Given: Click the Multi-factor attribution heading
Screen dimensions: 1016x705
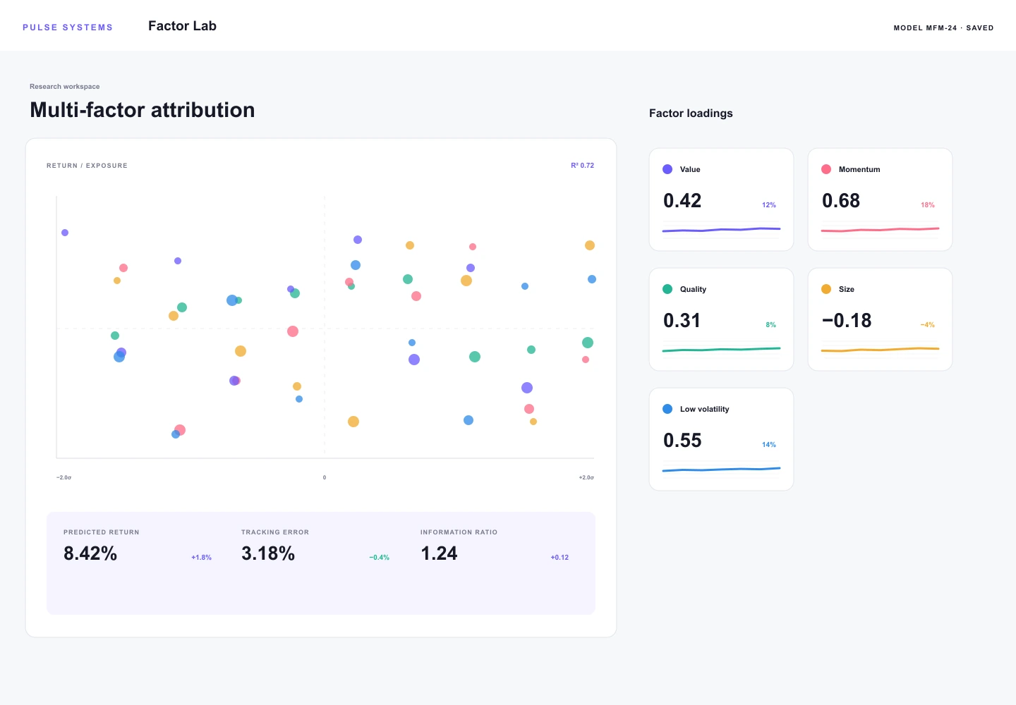Looking at the screenshot, I should 143,110.
